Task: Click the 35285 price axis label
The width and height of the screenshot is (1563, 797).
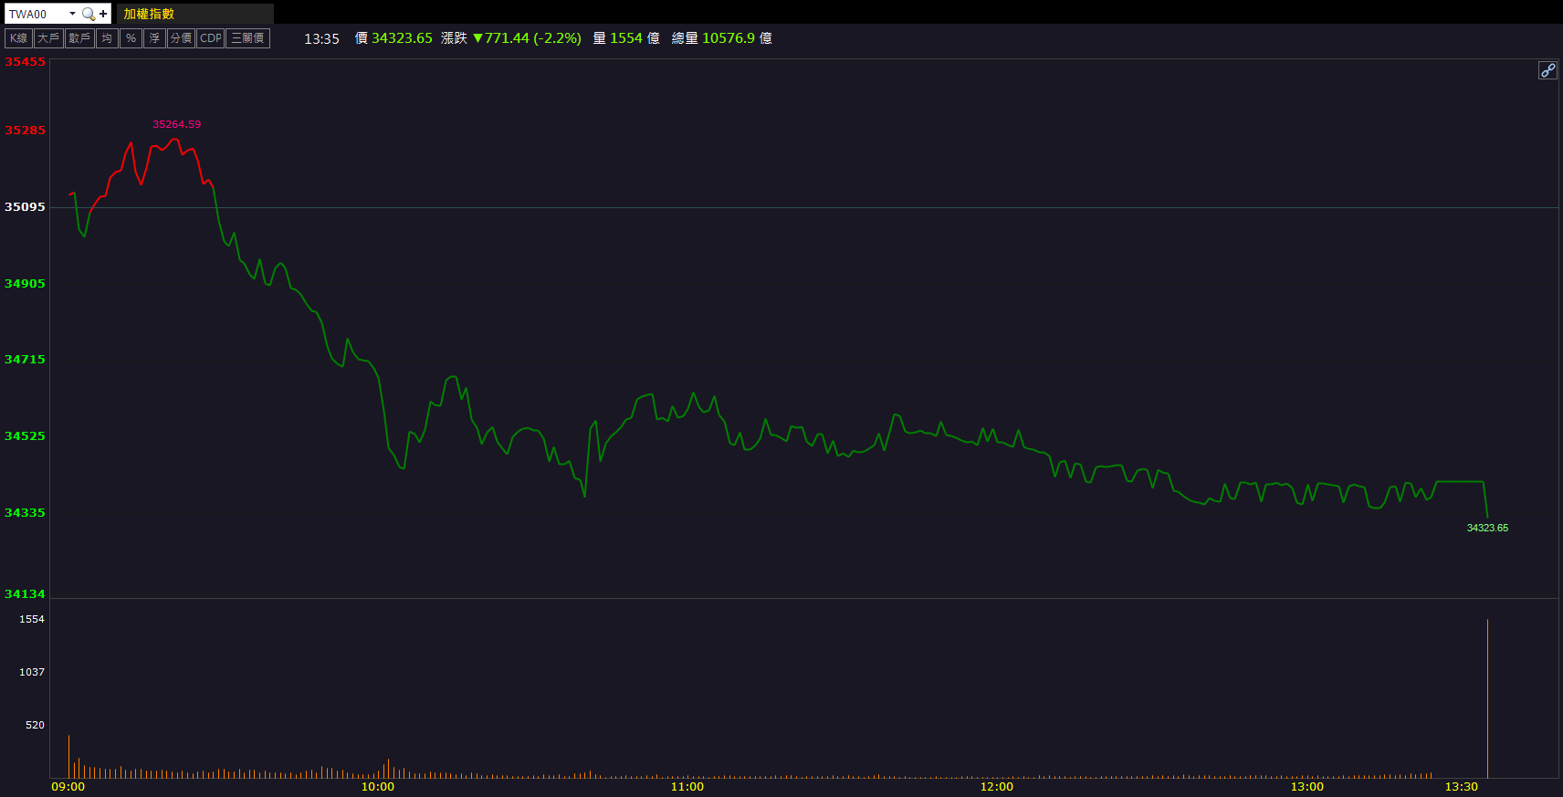Action: tap(25, 131)
